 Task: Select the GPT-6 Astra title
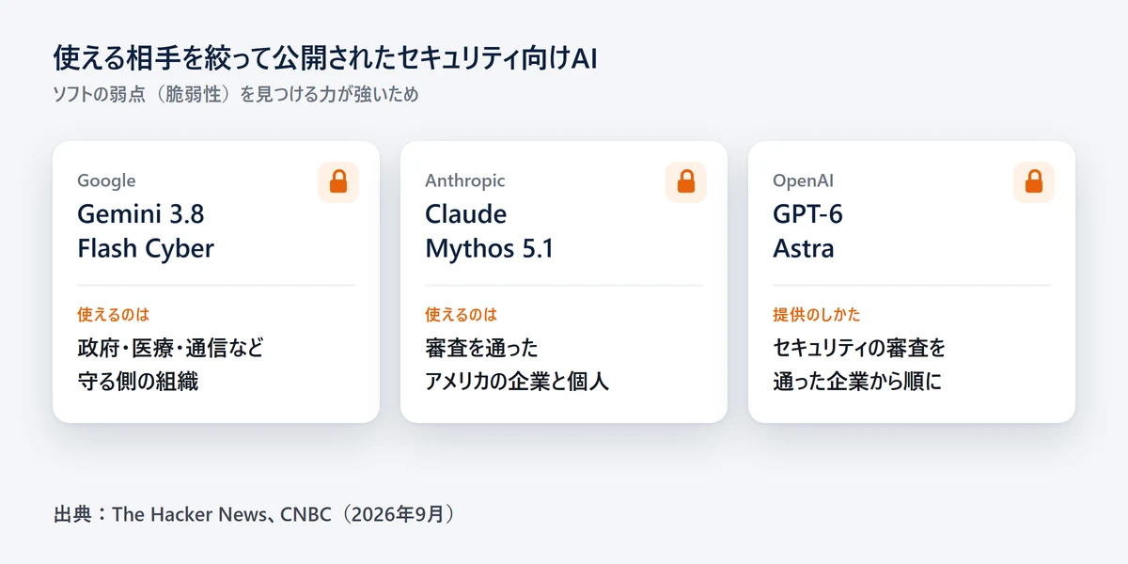807,231
